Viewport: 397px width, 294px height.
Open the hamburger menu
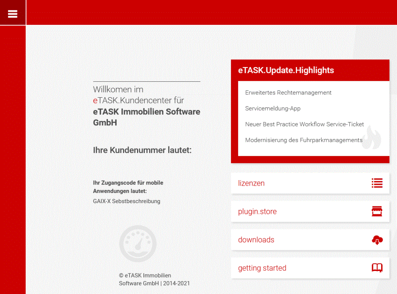click(x=13, y=13)
